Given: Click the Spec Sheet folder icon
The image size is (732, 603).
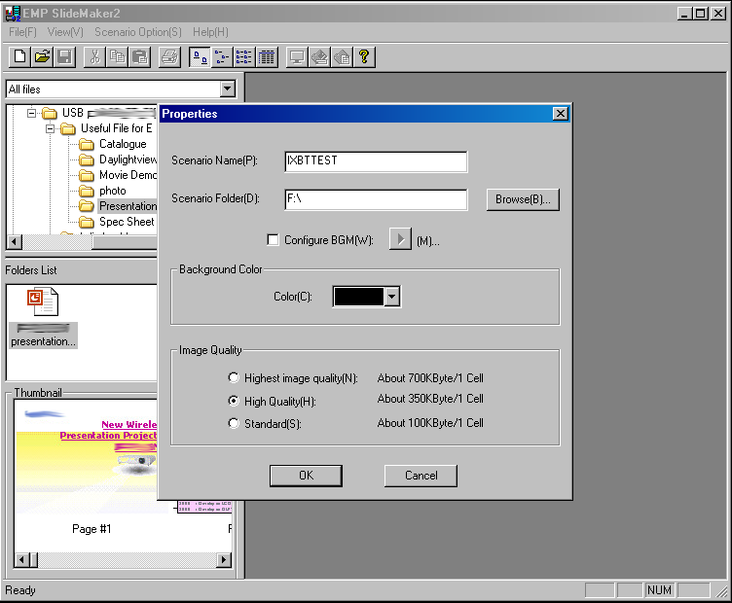Looking at the screenshot, I should [x=87, y=222].
